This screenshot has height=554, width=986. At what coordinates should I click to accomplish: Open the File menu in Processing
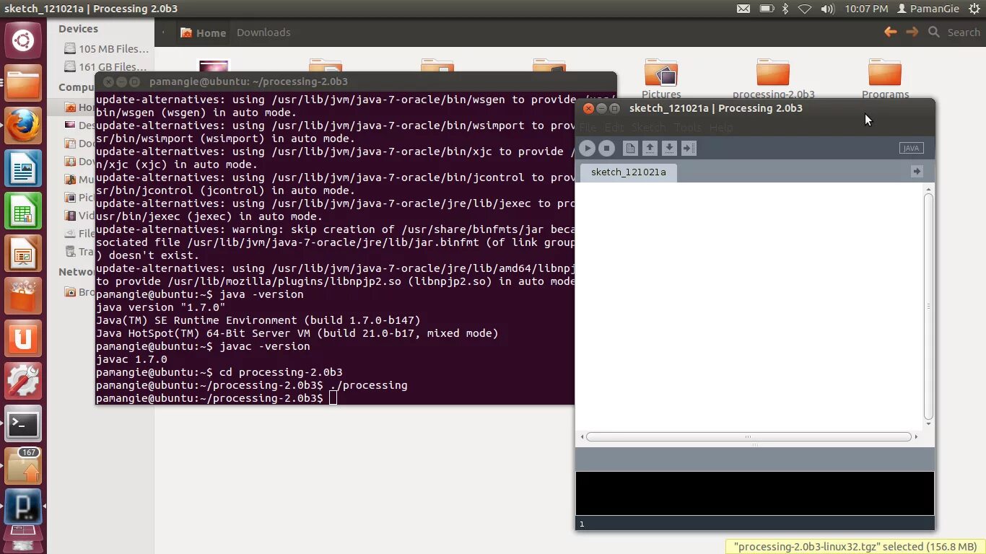(588, 127)
